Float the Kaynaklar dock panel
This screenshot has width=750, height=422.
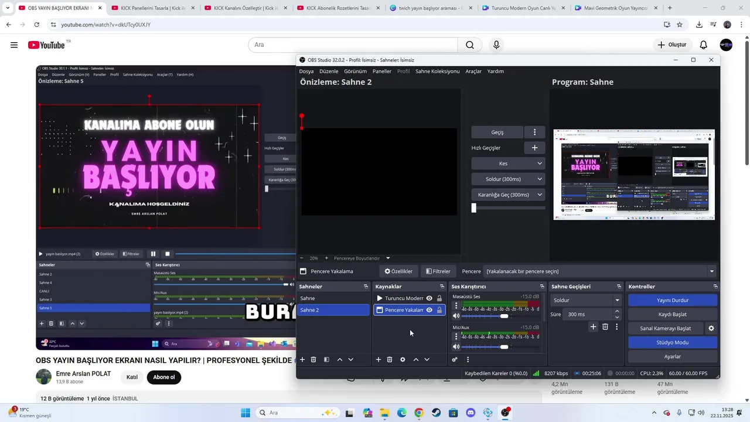click(x=442, y=287)
